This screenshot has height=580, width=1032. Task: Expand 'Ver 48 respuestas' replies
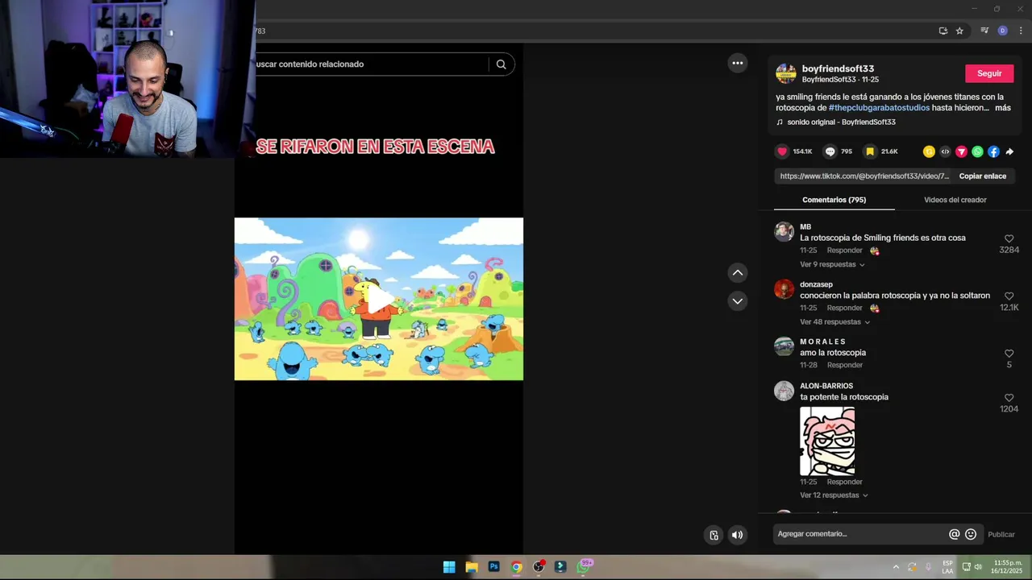pos(834,322)
